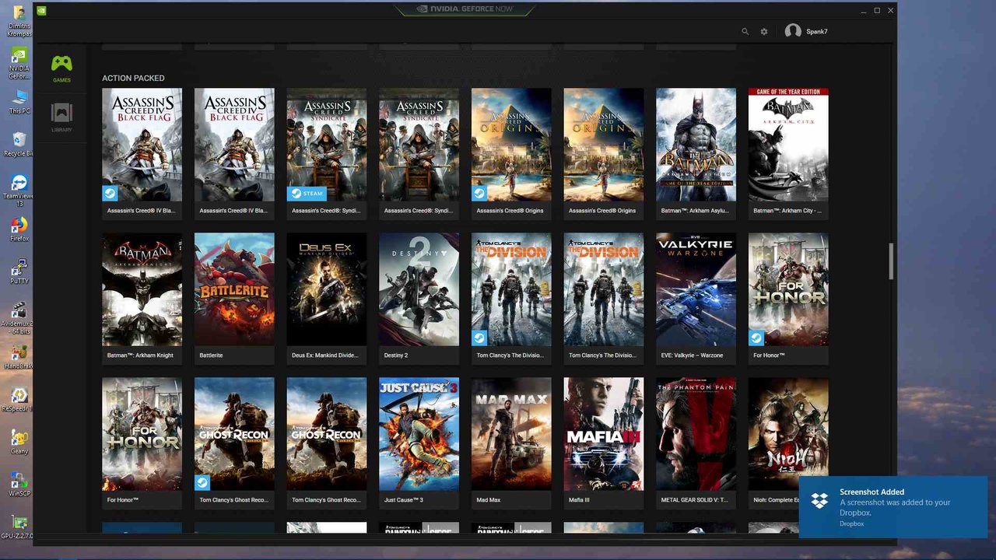The image size is (996, 560).
Task: Open Deus Ex Mankind Divided cover
Action: tap(327, 289)
